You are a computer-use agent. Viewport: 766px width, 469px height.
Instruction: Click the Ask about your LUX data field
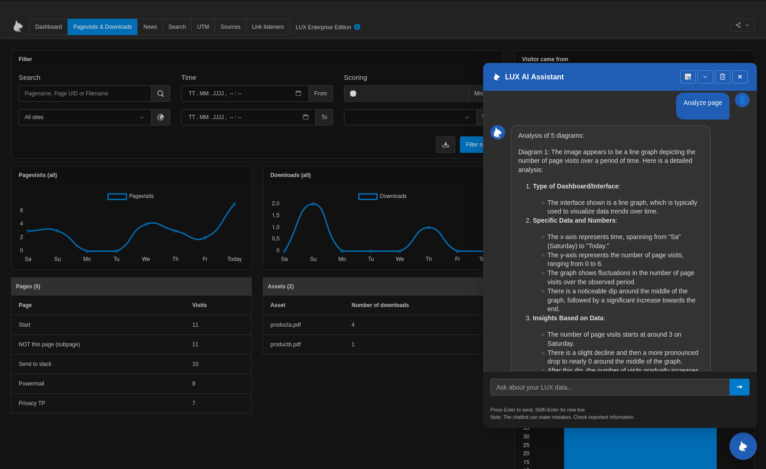coord(610,387)
